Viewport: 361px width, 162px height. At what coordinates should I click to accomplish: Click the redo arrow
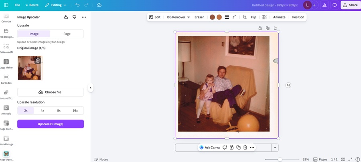pos(86,5)
